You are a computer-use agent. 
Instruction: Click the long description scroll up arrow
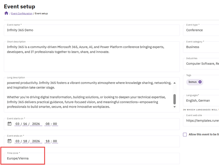pyautogui.click(x=175, y=83)
